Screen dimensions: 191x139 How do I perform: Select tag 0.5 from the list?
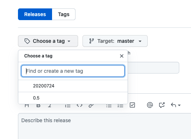(x=73, y=98)
